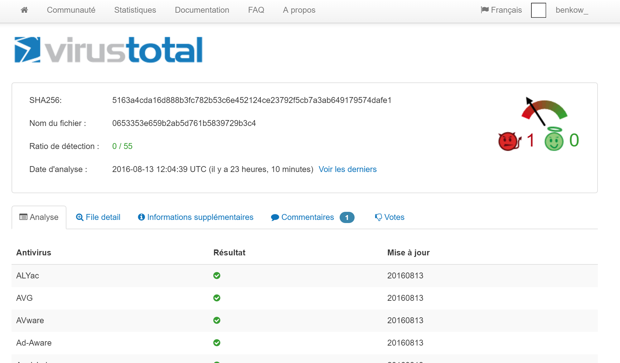This screenshot has width=620, height=363.
Task: Click the update date 20160813 for ALYac
Action: [405, 276]
